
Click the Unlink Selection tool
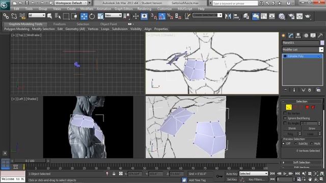pyautogui.click(x=14, y=16)
